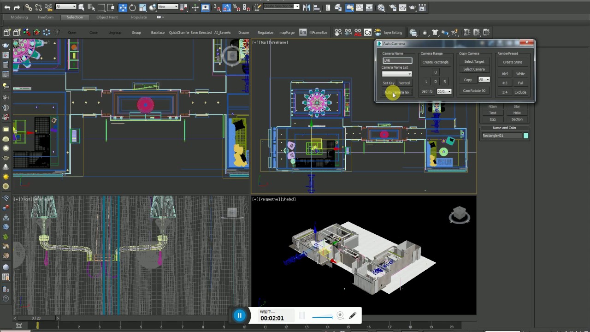Open the View reference coordinate dropdown
590x332 pixels.
(168, 6)
